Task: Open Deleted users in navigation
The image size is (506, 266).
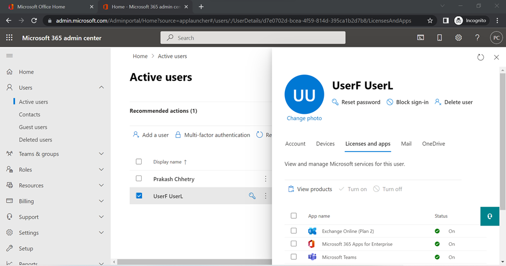Action: 35,140
